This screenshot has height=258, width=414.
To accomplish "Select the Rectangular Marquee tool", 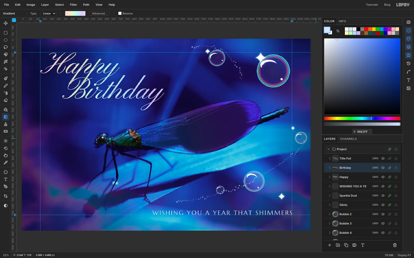I will click(x=5, y=33).
